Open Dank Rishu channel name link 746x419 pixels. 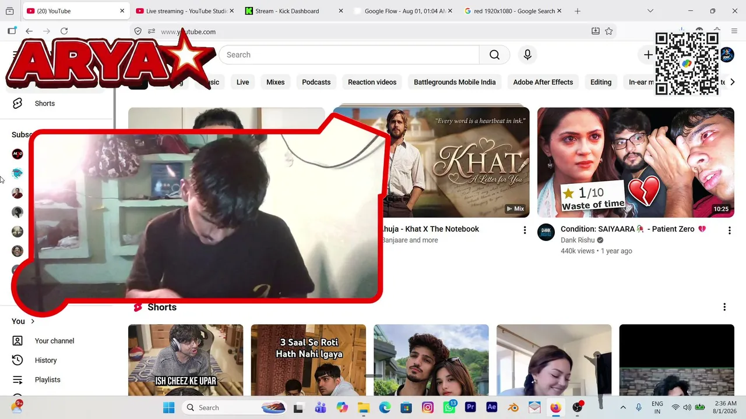[x=578, y=240]
